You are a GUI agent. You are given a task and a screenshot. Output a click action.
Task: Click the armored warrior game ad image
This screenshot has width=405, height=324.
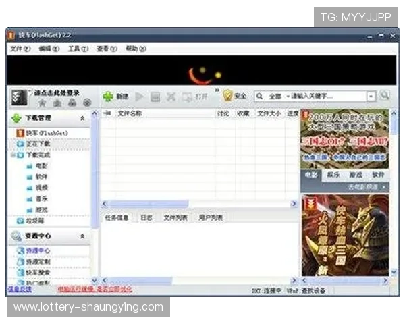coord(345,236)
